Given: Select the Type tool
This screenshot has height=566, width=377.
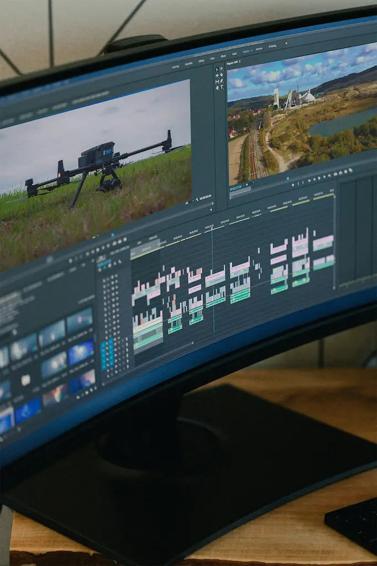Looking at the screenshot, I should click(222, 87).
